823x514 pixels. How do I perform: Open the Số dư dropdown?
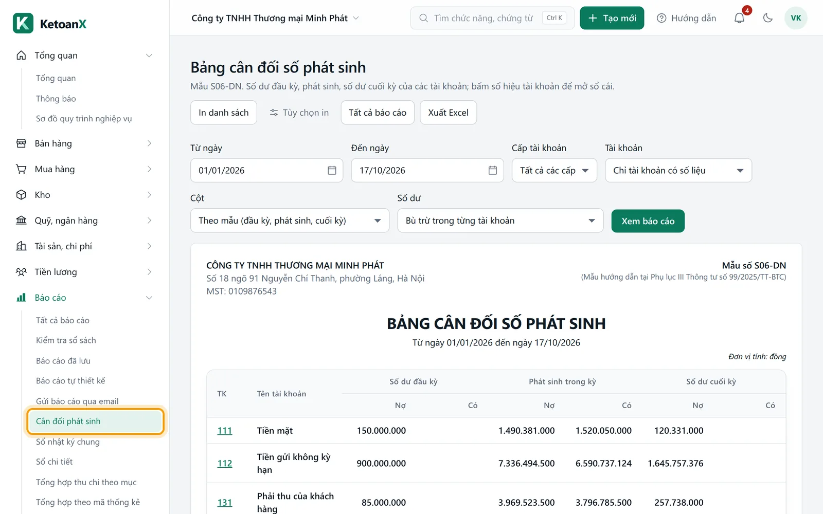tap(500, 221)
